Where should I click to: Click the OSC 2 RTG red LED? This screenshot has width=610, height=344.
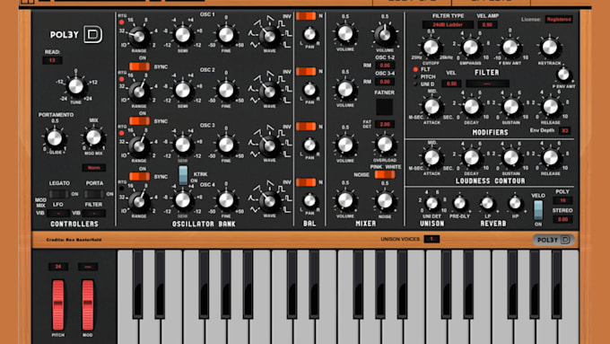(122, 79)
